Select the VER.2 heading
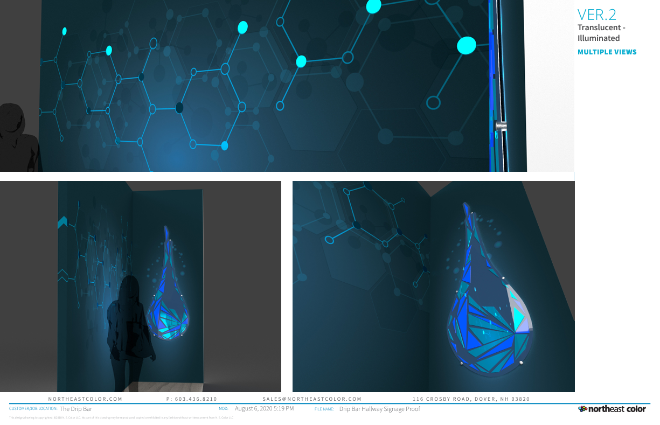Viewport: 660px width, 425px height. pos(596,15)
